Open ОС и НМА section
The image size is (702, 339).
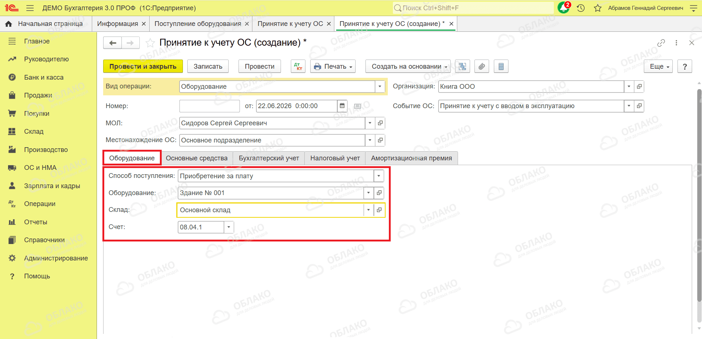click(x=40, y=168)
